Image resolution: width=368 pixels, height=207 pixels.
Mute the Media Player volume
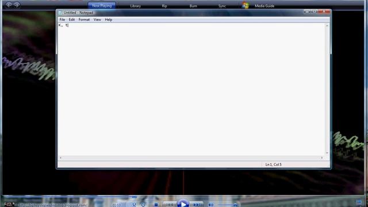click(211, 205)
